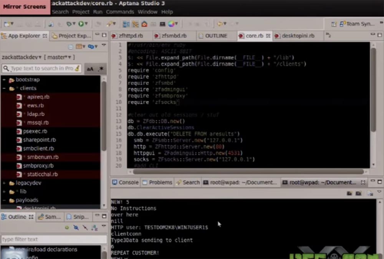Open the Search tab in bottom panel

point(188,182)
